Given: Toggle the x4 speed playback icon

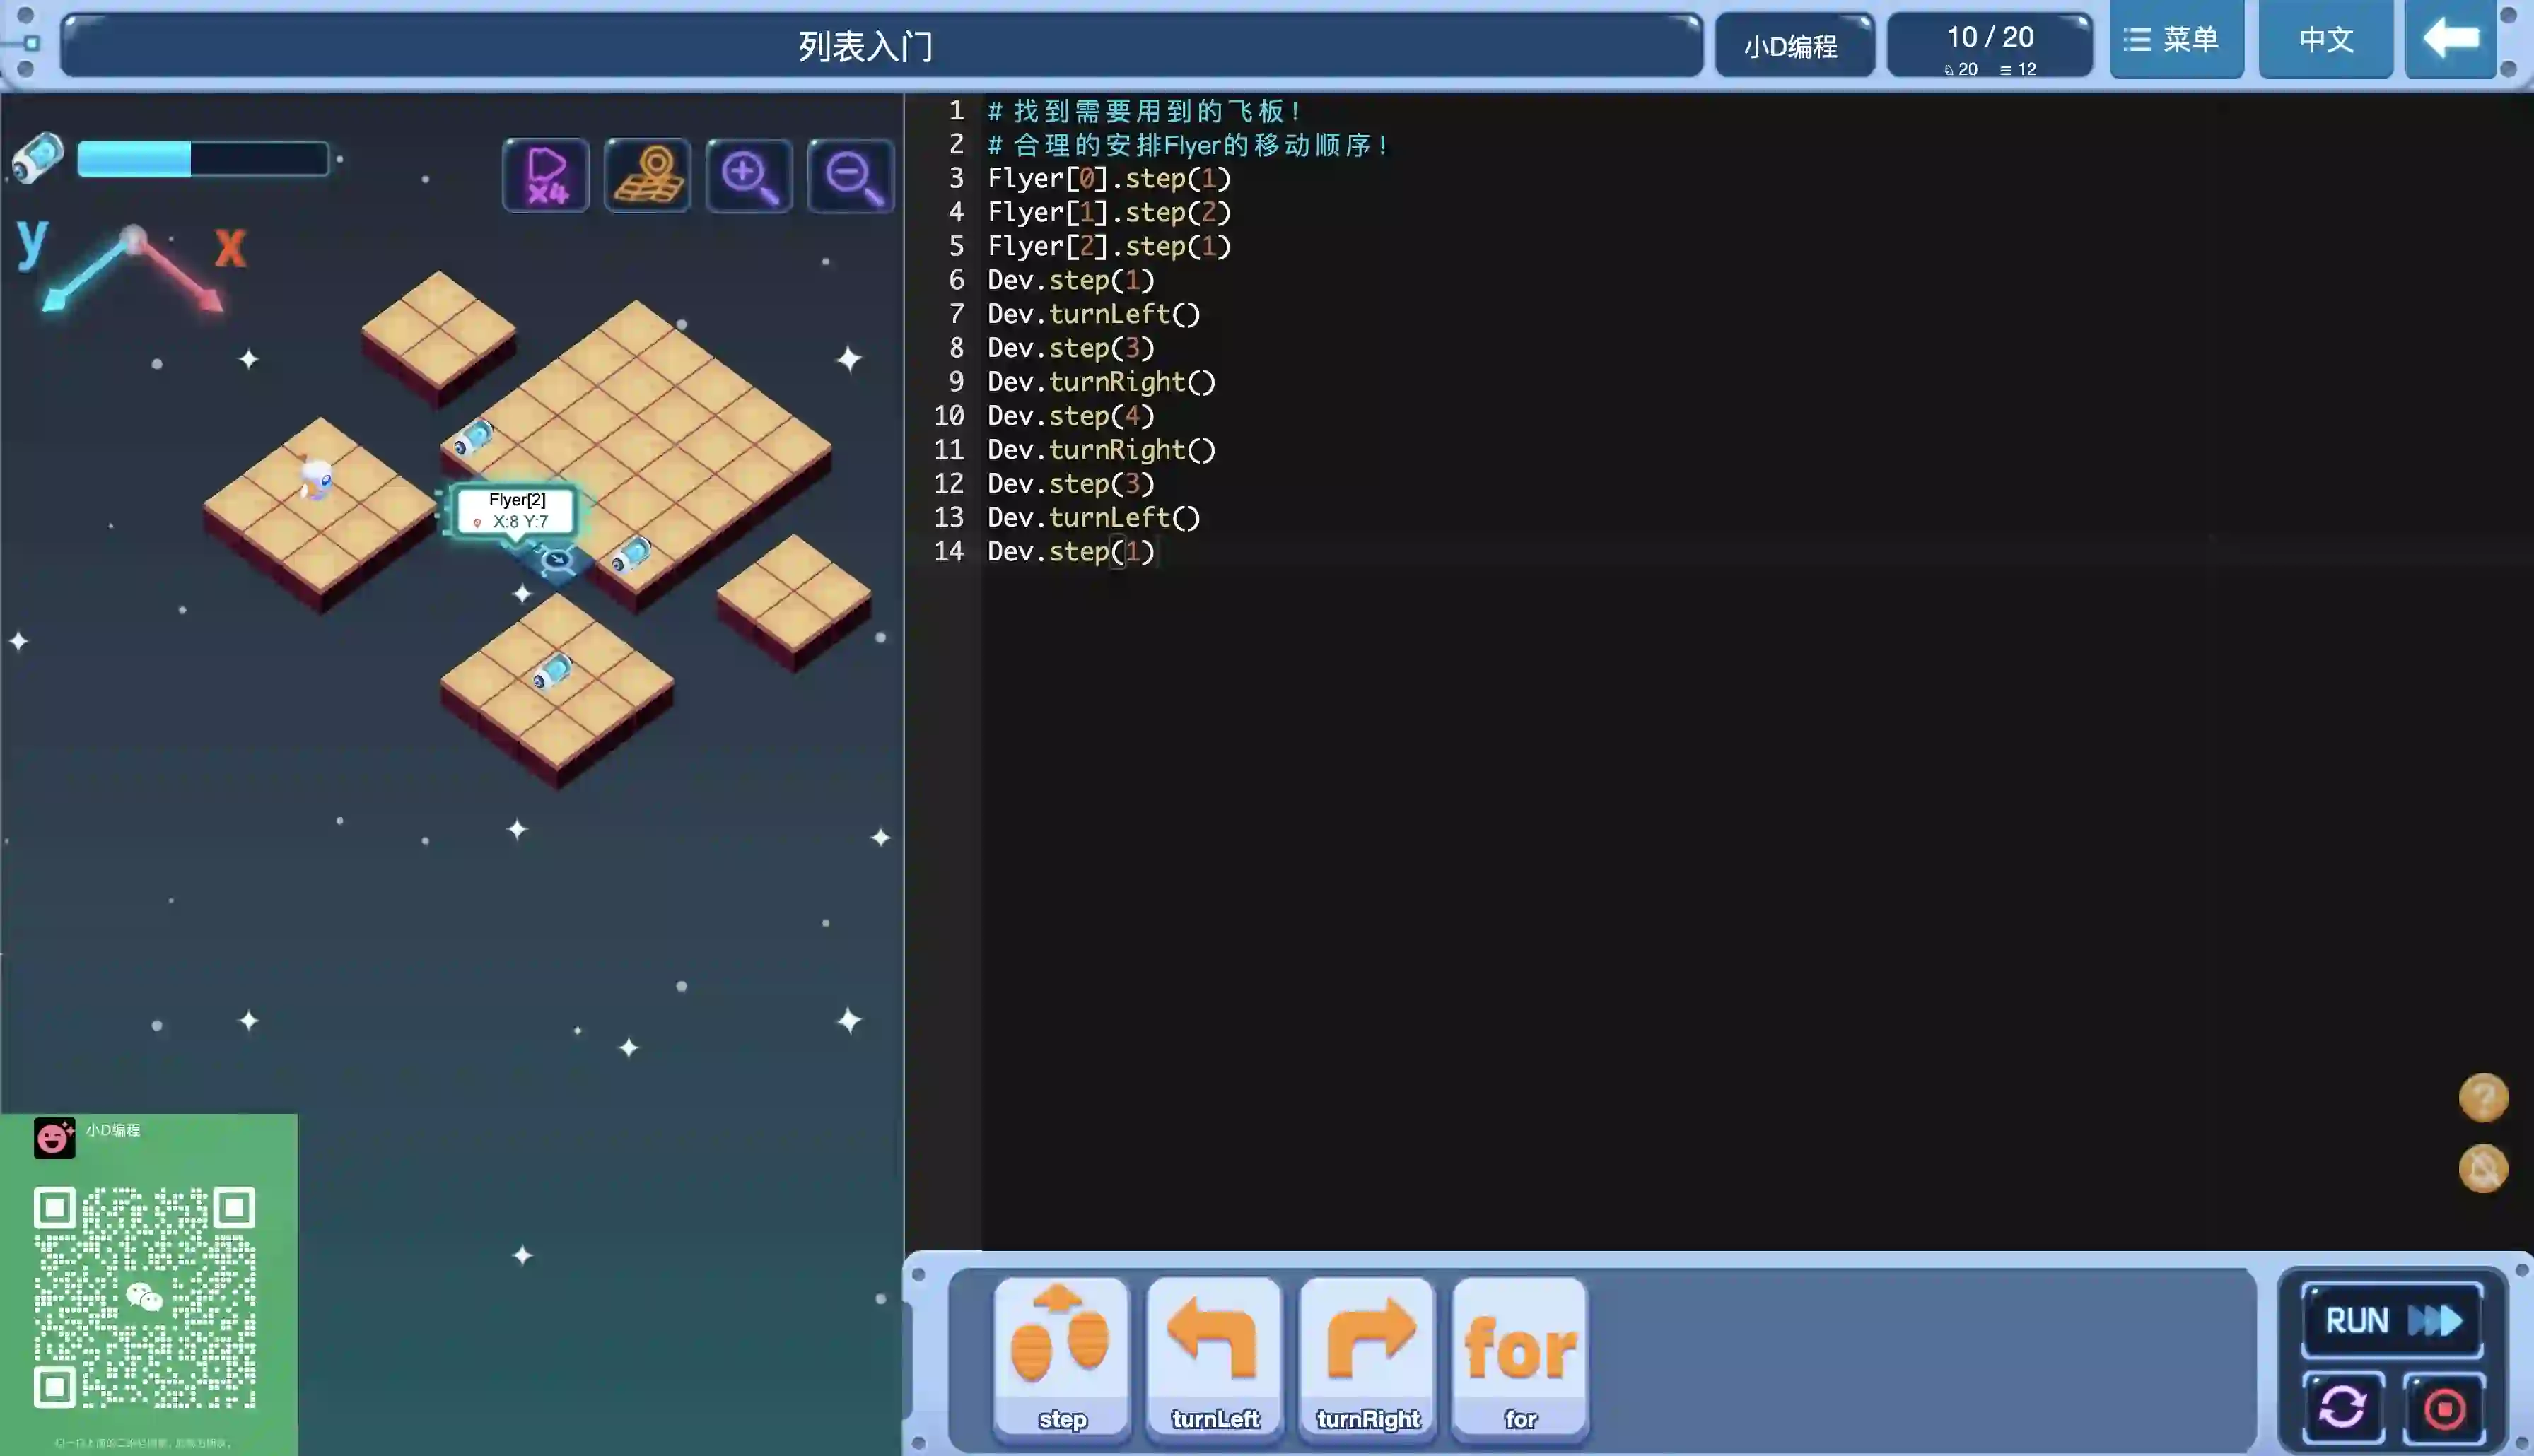Looking at the screenshot, I should (x=545, y=176).
